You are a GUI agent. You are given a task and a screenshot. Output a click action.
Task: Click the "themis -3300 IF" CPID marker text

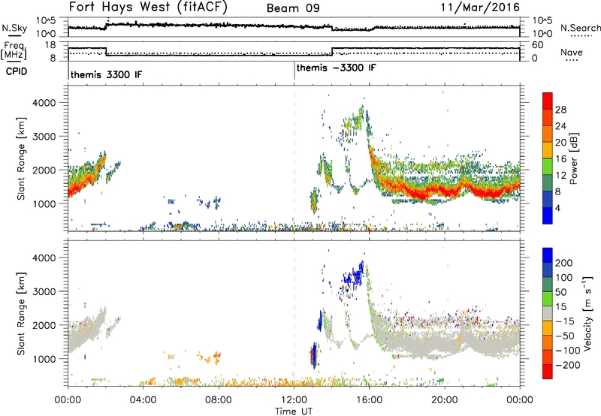[x=336, y=68]
